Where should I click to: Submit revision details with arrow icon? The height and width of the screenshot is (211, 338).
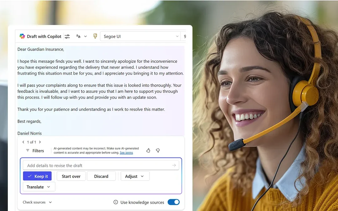tap(174, 165)
